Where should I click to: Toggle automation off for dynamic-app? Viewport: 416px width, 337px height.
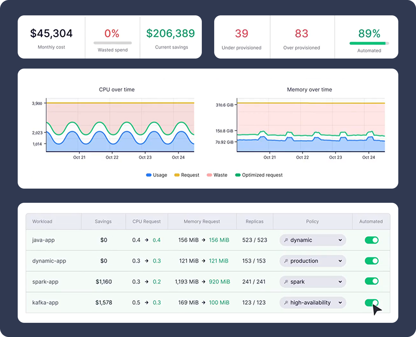coord(371,261)
